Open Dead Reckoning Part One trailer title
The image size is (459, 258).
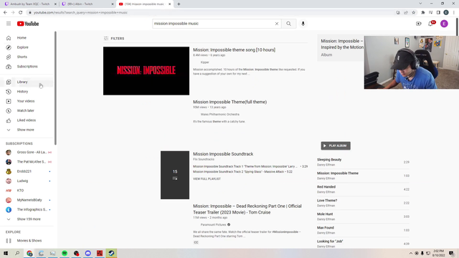pos(247,209)
